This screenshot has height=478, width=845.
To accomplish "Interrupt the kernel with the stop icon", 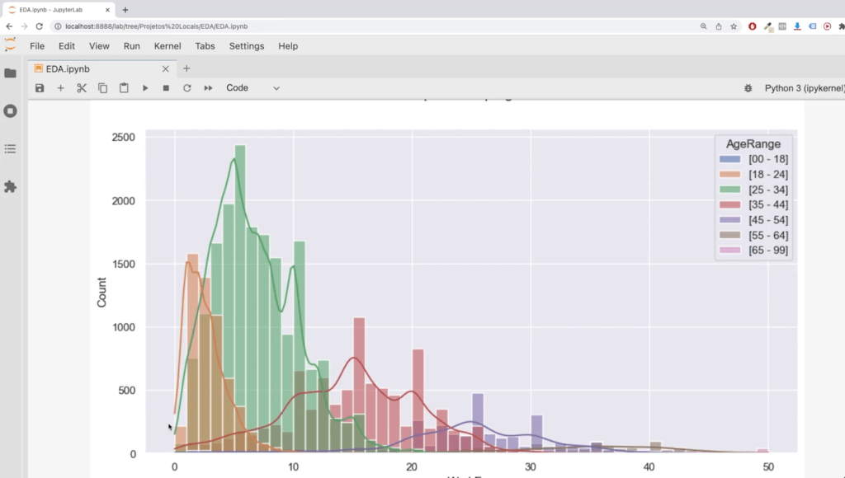I will click(x=166, y=88).
